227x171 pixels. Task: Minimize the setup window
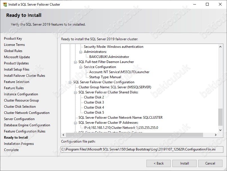coord(195,4)
